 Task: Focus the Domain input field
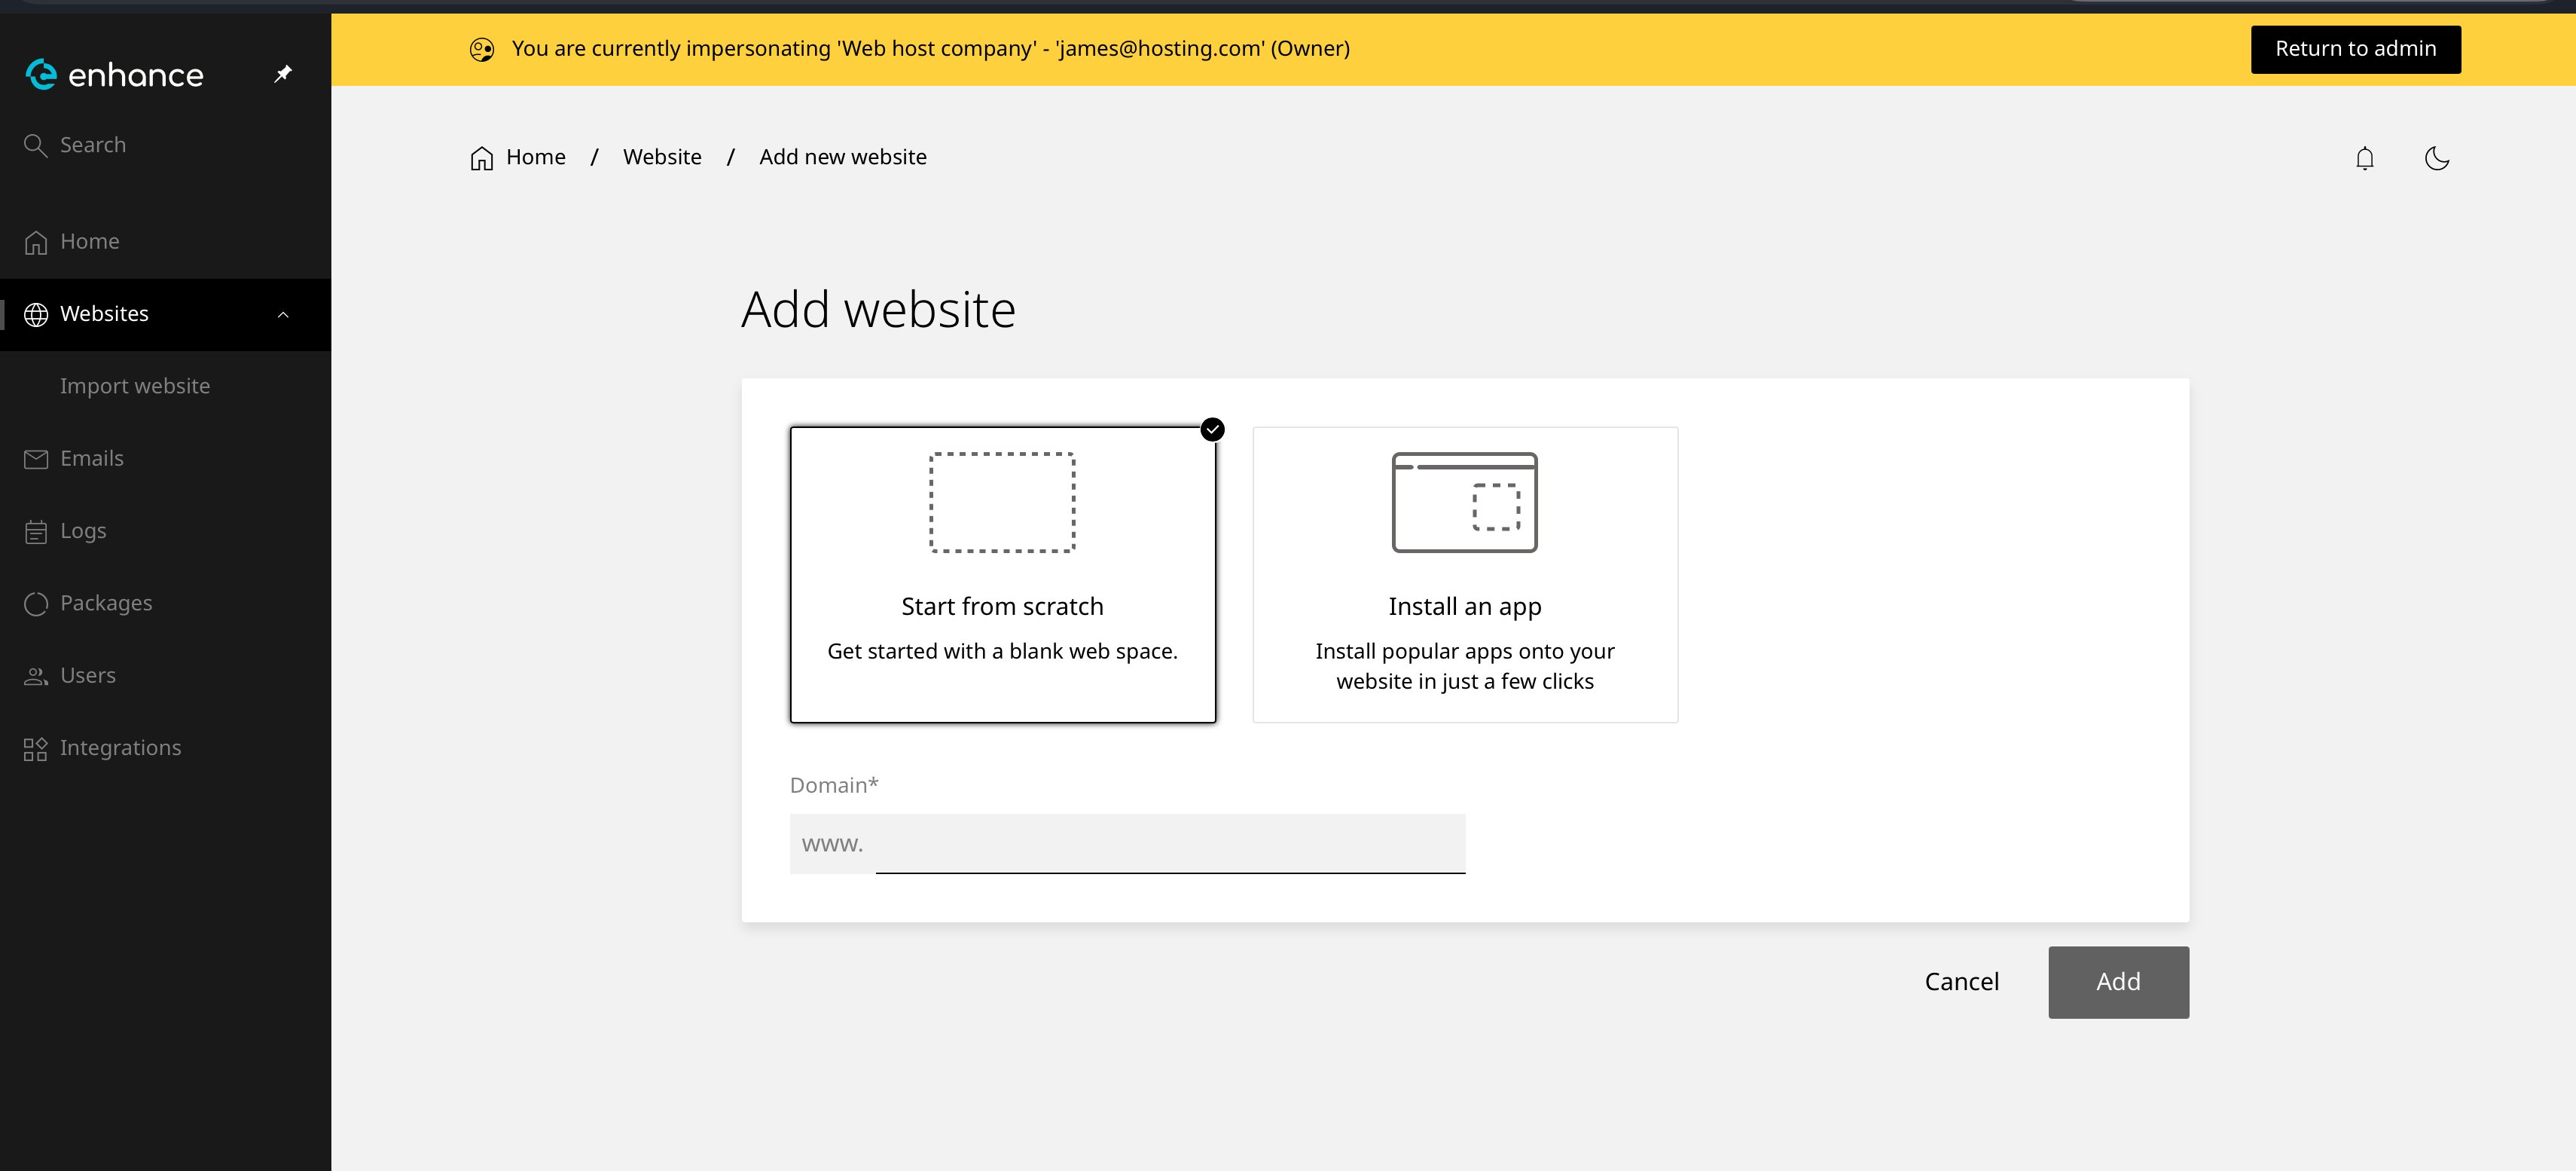1170,844
